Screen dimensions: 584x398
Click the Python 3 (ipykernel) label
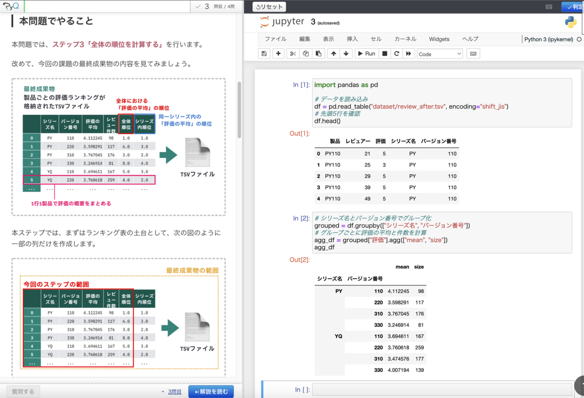point(548,39)
